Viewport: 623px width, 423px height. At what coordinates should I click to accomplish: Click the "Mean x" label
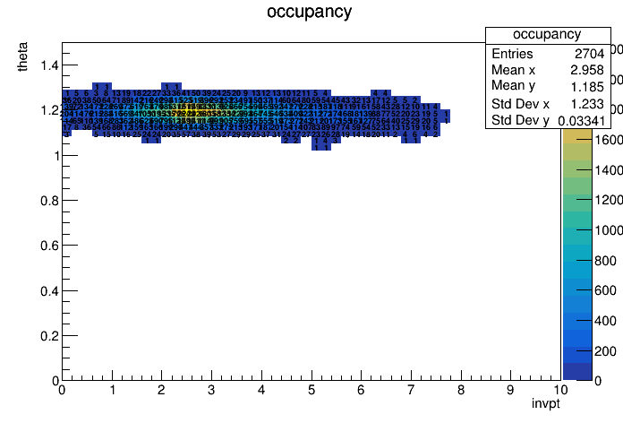coord(513,70)
